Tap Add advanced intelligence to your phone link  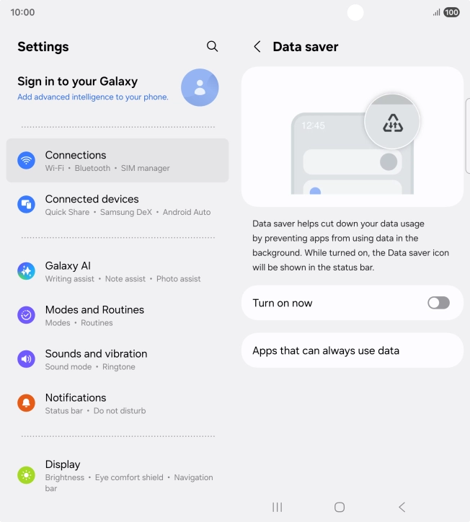(93, 97)
